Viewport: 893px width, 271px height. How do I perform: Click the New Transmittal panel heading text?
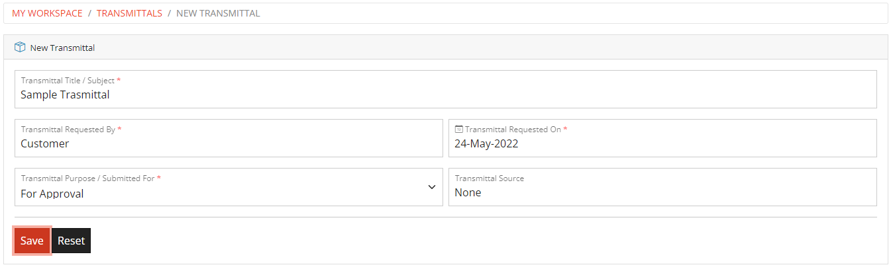pyautogui.click(x=62, y=48)
